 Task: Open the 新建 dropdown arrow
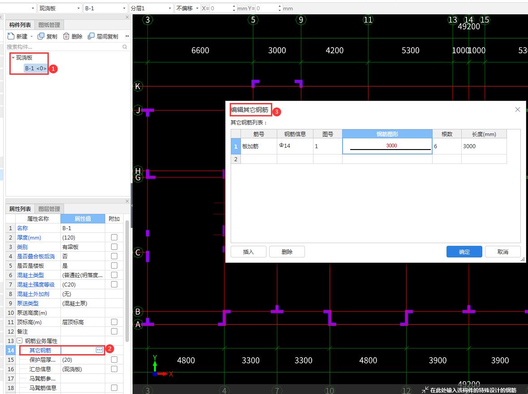pos(32,36)
